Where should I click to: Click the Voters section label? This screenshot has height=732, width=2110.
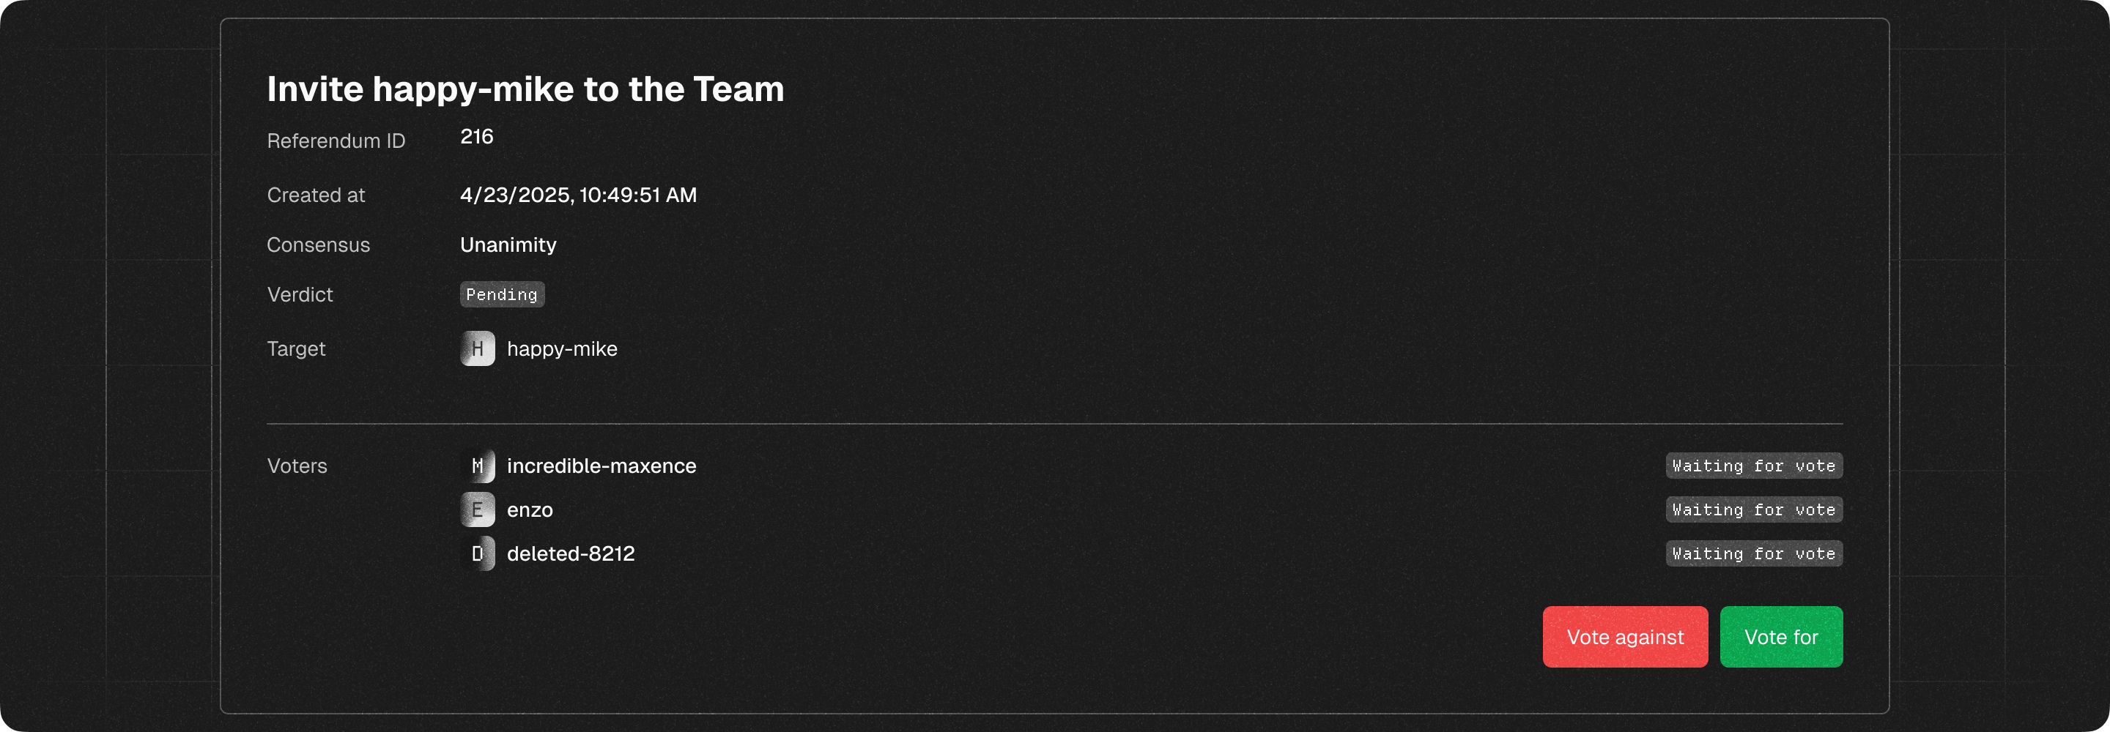(297, 466)
